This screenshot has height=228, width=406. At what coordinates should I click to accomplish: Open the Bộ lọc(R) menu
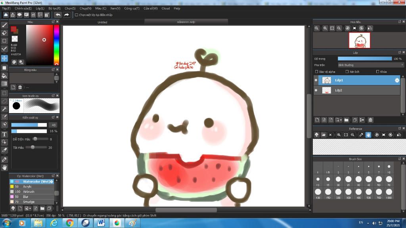(x=54, y=8)
